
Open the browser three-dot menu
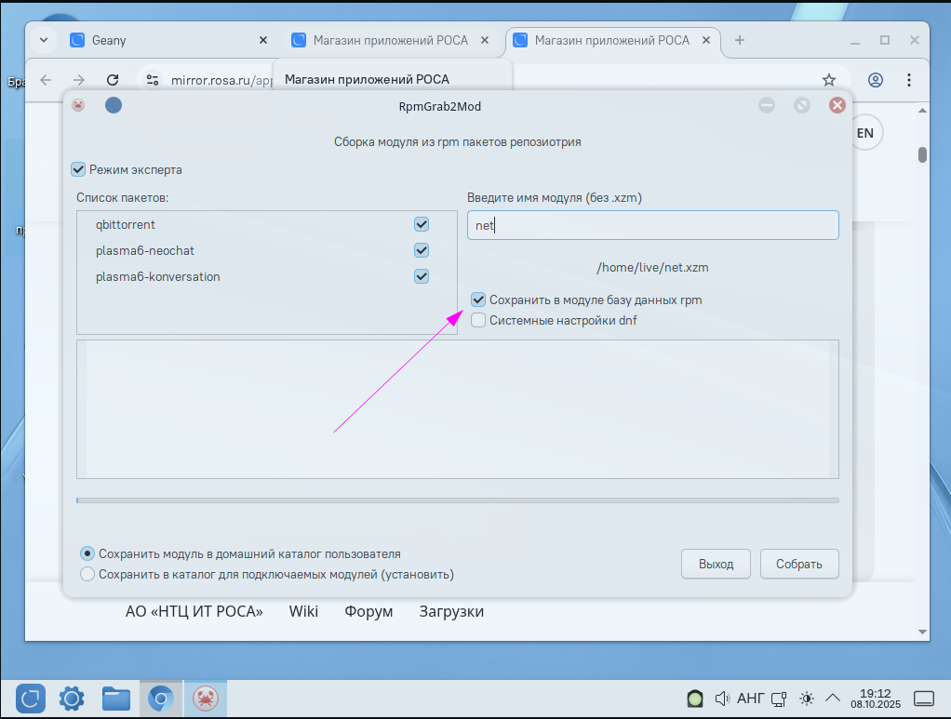point(908,80)
